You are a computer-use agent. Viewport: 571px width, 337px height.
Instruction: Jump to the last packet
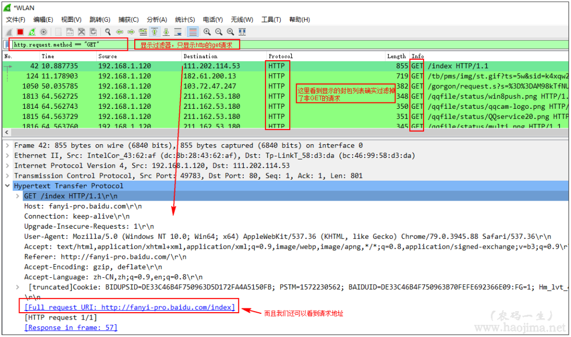[167, 32]
